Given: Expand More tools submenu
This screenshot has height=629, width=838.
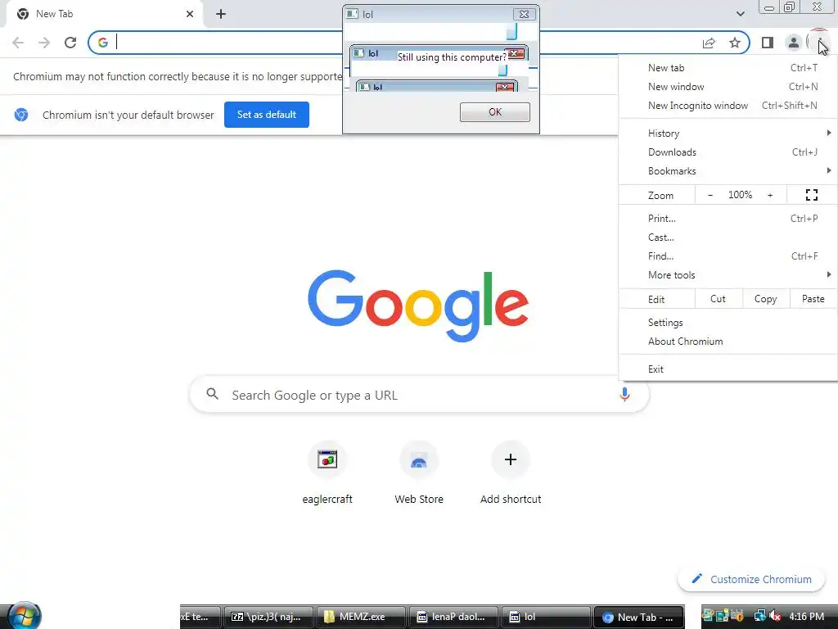Looking at the screenshot, I should click(728, 275).
